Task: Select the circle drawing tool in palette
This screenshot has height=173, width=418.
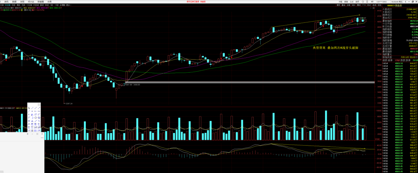Action: [36, 118]
